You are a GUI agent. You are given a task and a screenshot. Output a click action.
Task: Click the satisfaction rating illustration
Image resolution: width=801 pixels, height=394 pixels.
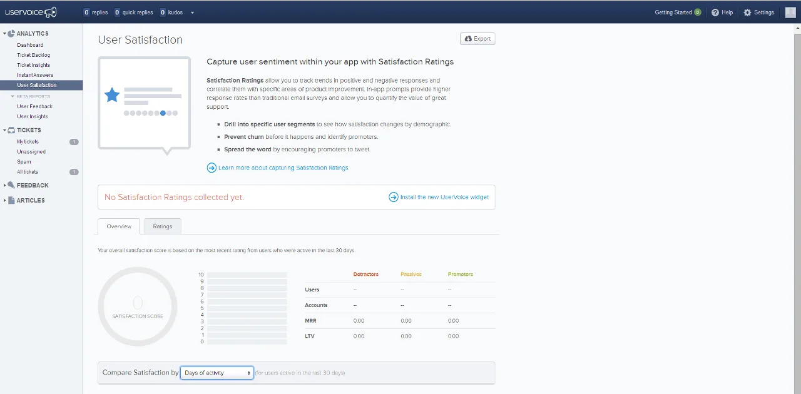145,105
